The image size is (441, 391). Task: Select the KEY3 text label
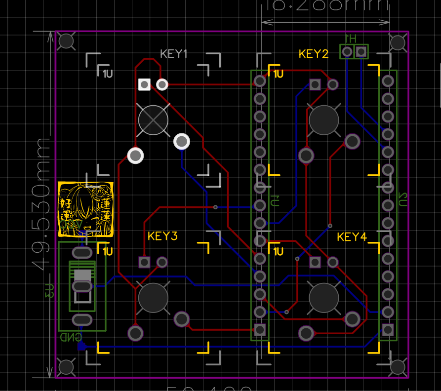(162, 236)
